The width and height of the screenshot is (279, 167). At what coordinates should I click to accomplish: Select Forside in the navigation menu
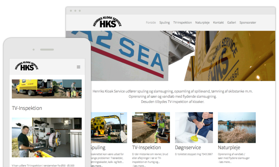pos(151,23)
